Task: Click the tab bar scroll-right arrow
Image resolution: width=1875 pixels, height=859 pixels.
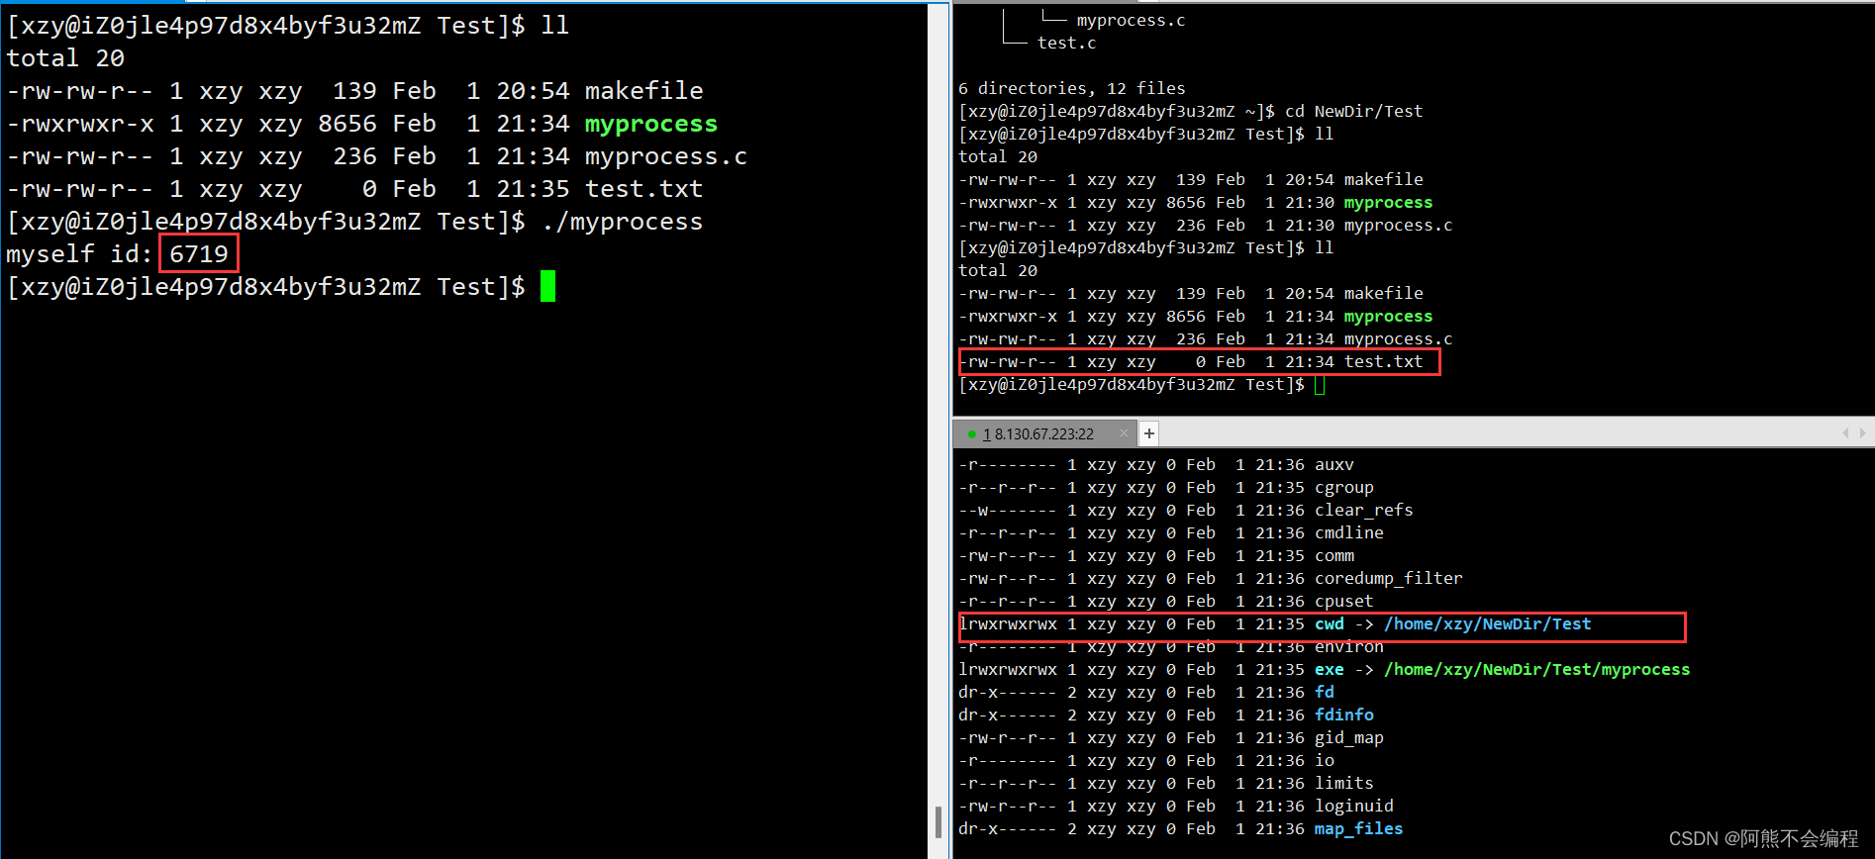Action: click(1862, 432)
